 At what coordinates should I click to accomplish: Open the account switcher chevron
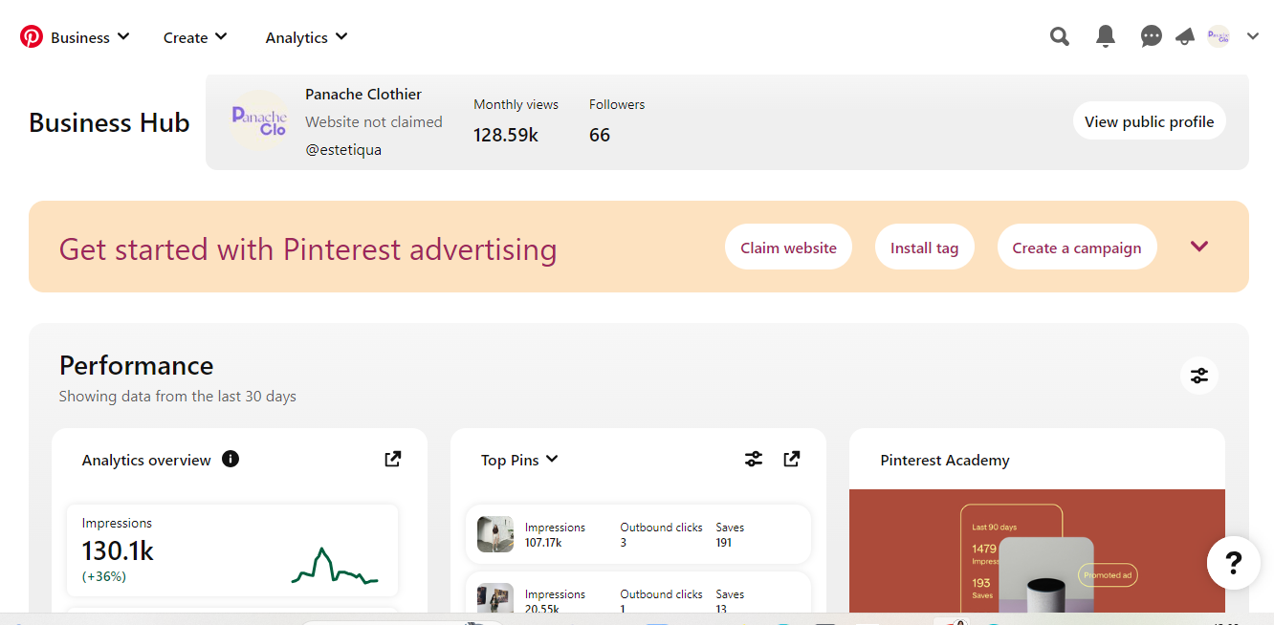(1253, 37)
